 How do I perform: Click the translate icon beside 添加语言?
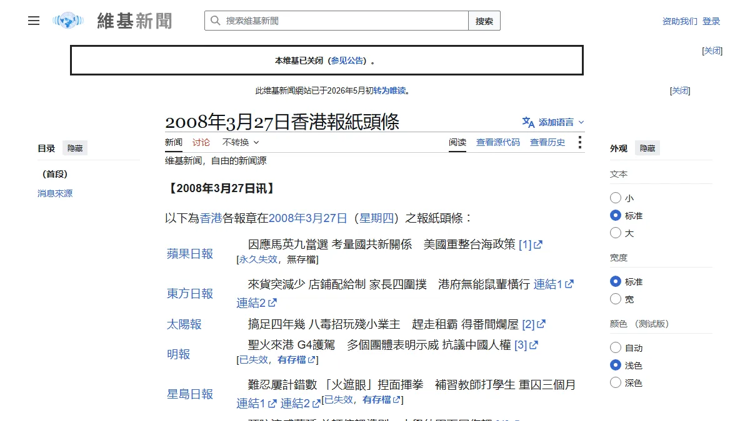pyautogui.click(x=529, y=122)
